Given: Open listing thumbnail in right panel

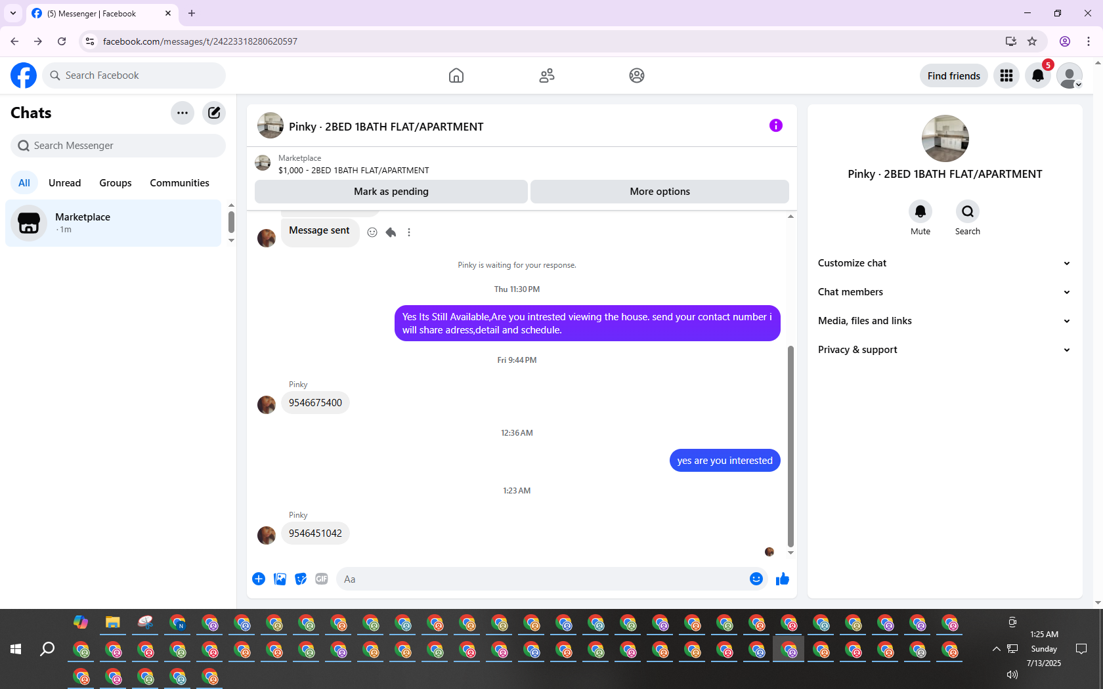Looking at the screenshot, I should point(945,138).
